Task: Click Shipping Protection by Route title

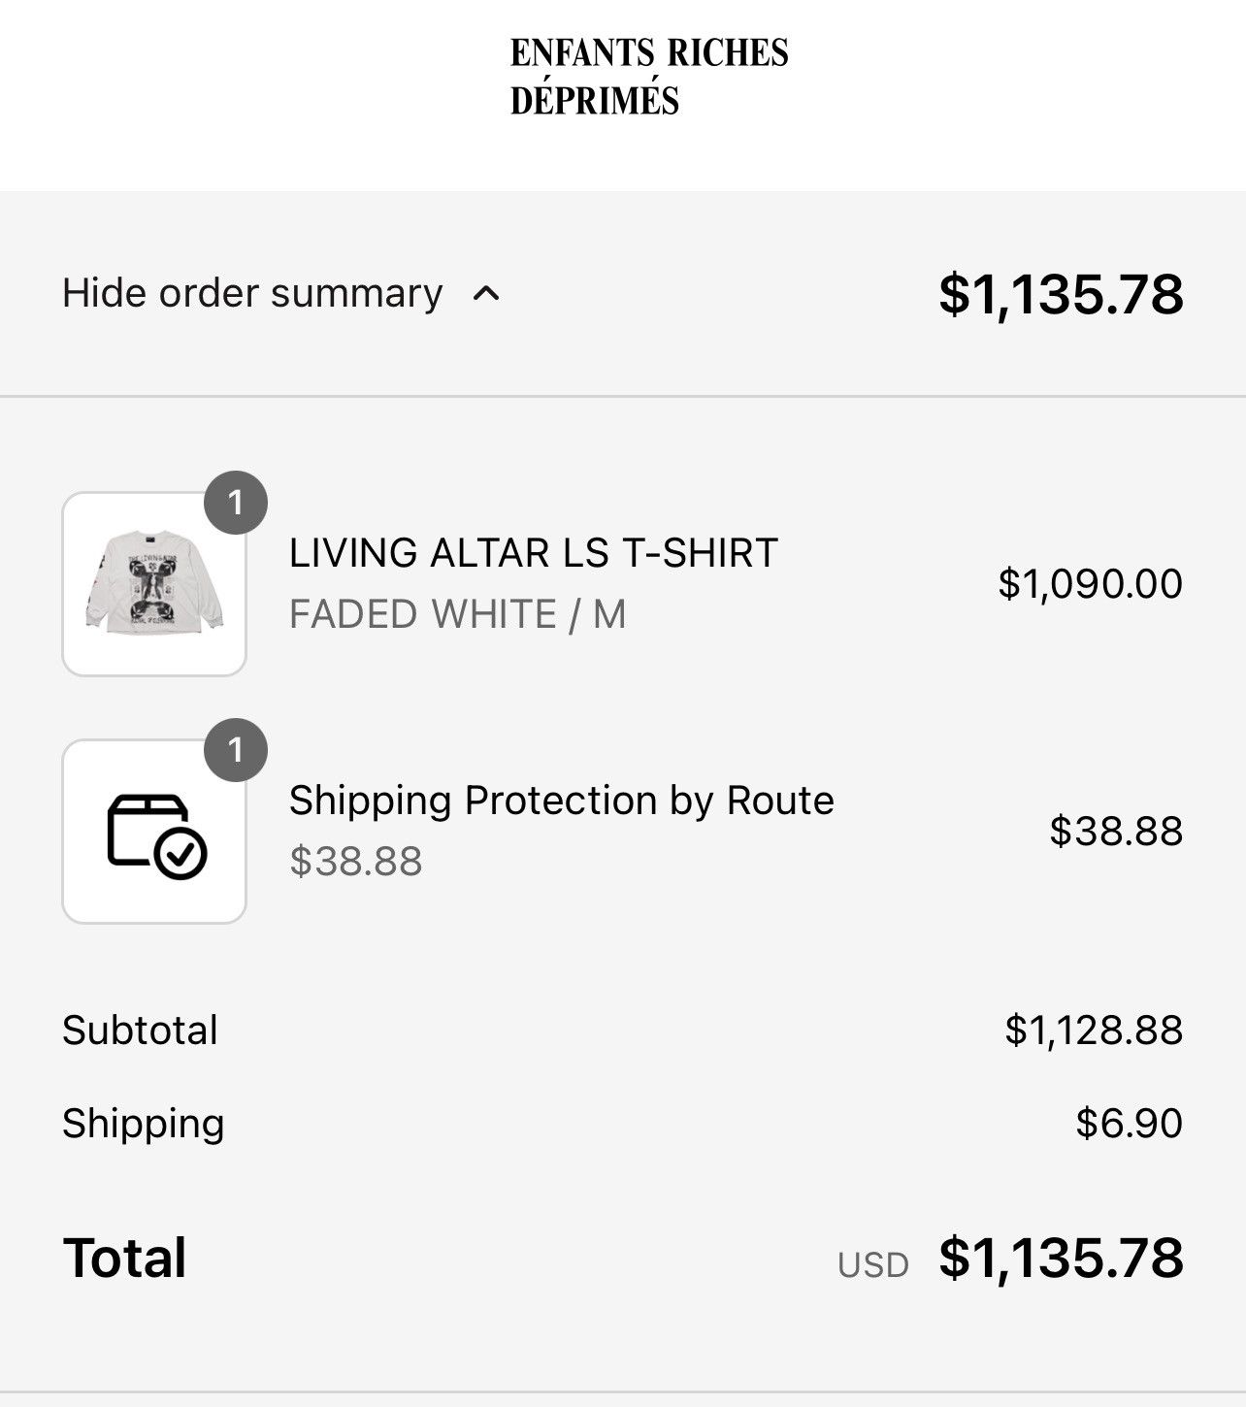Action: click(562, 801)
